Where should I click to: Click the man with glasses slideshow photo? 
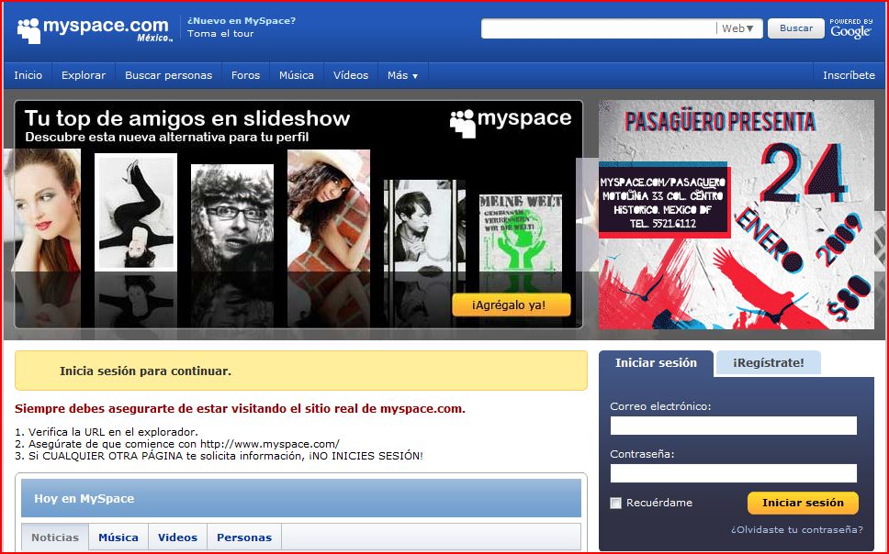232,218
